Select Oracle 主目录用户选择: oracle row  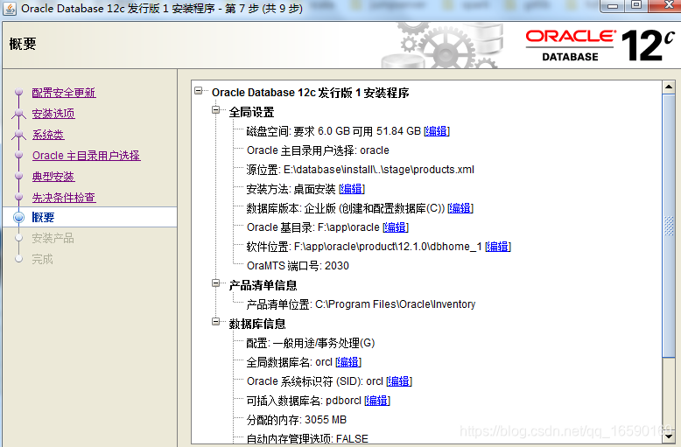[318, 150]
